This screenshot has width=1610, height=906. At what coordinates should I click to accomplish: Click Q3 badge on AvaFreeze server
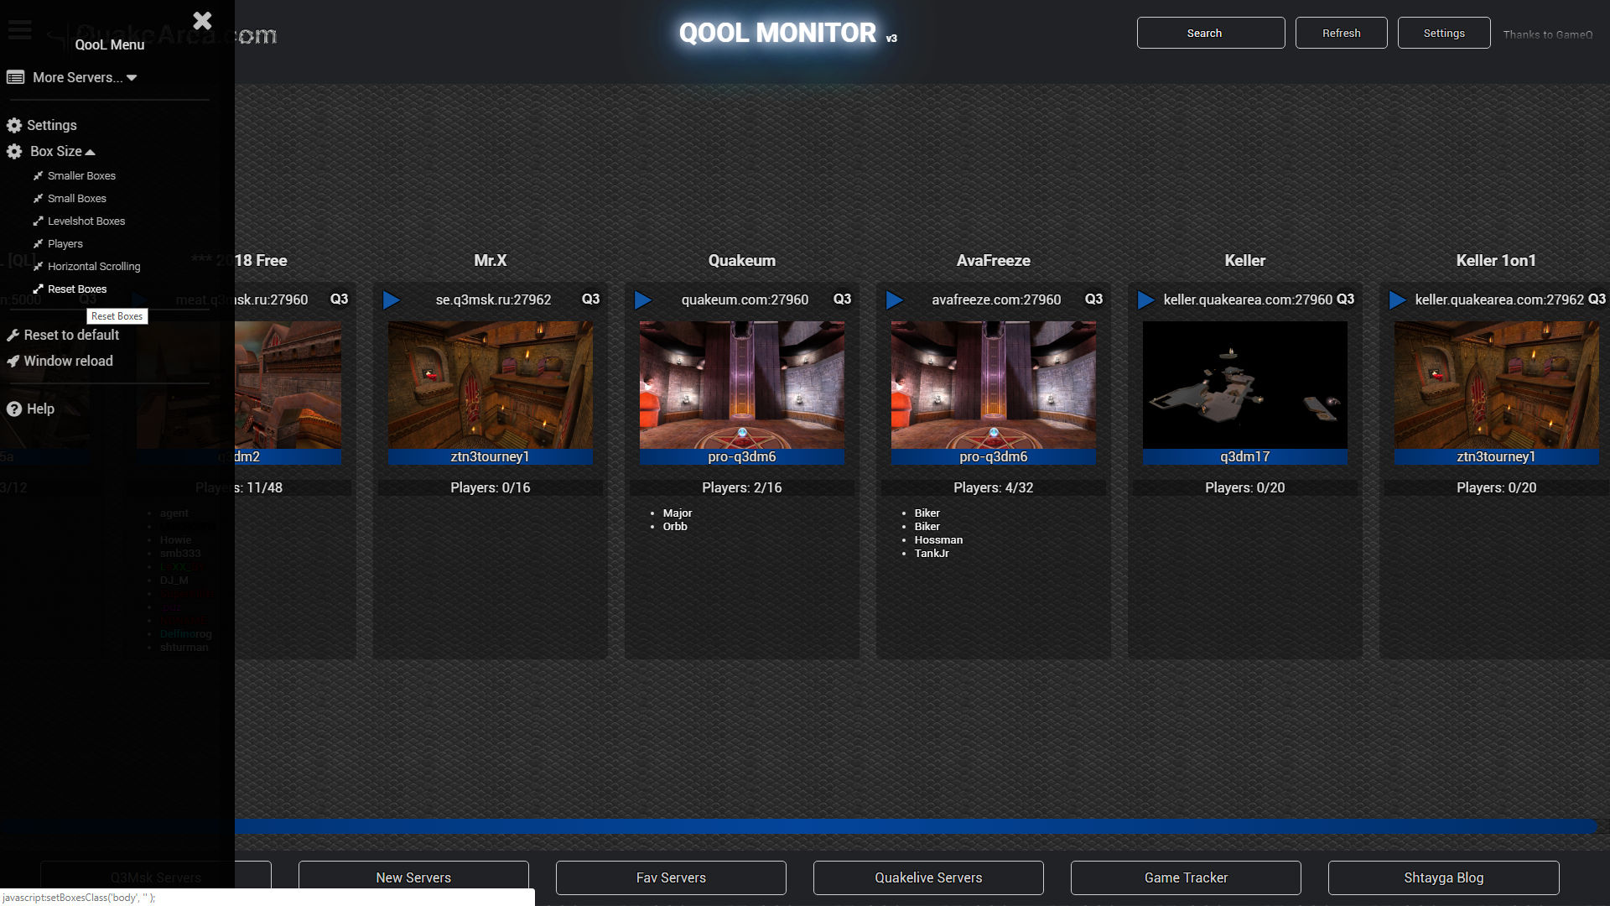tap(1093, 299)
